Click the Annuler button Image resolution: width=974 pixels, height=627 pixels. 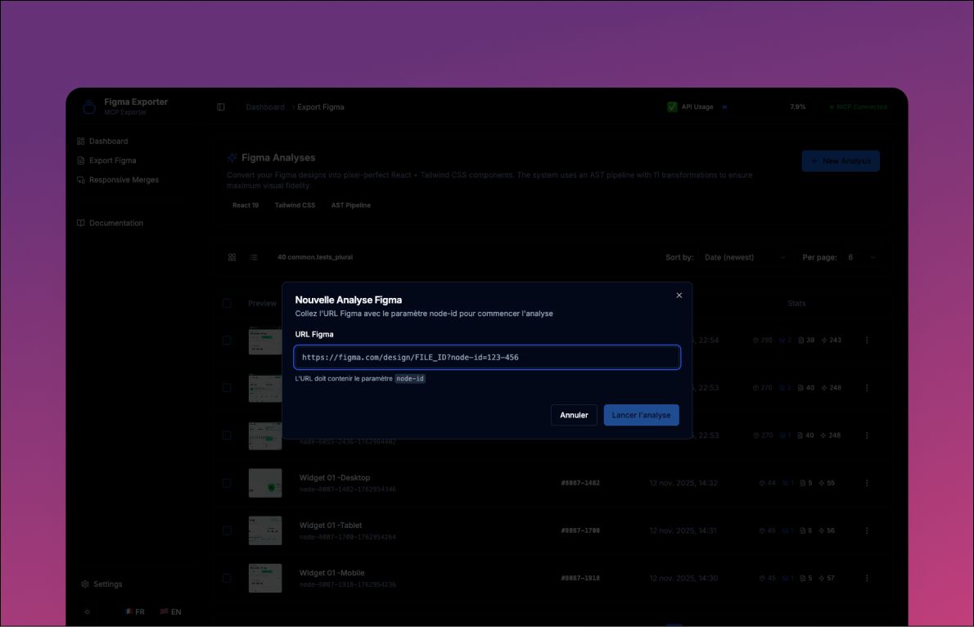(x=573, y=415)
